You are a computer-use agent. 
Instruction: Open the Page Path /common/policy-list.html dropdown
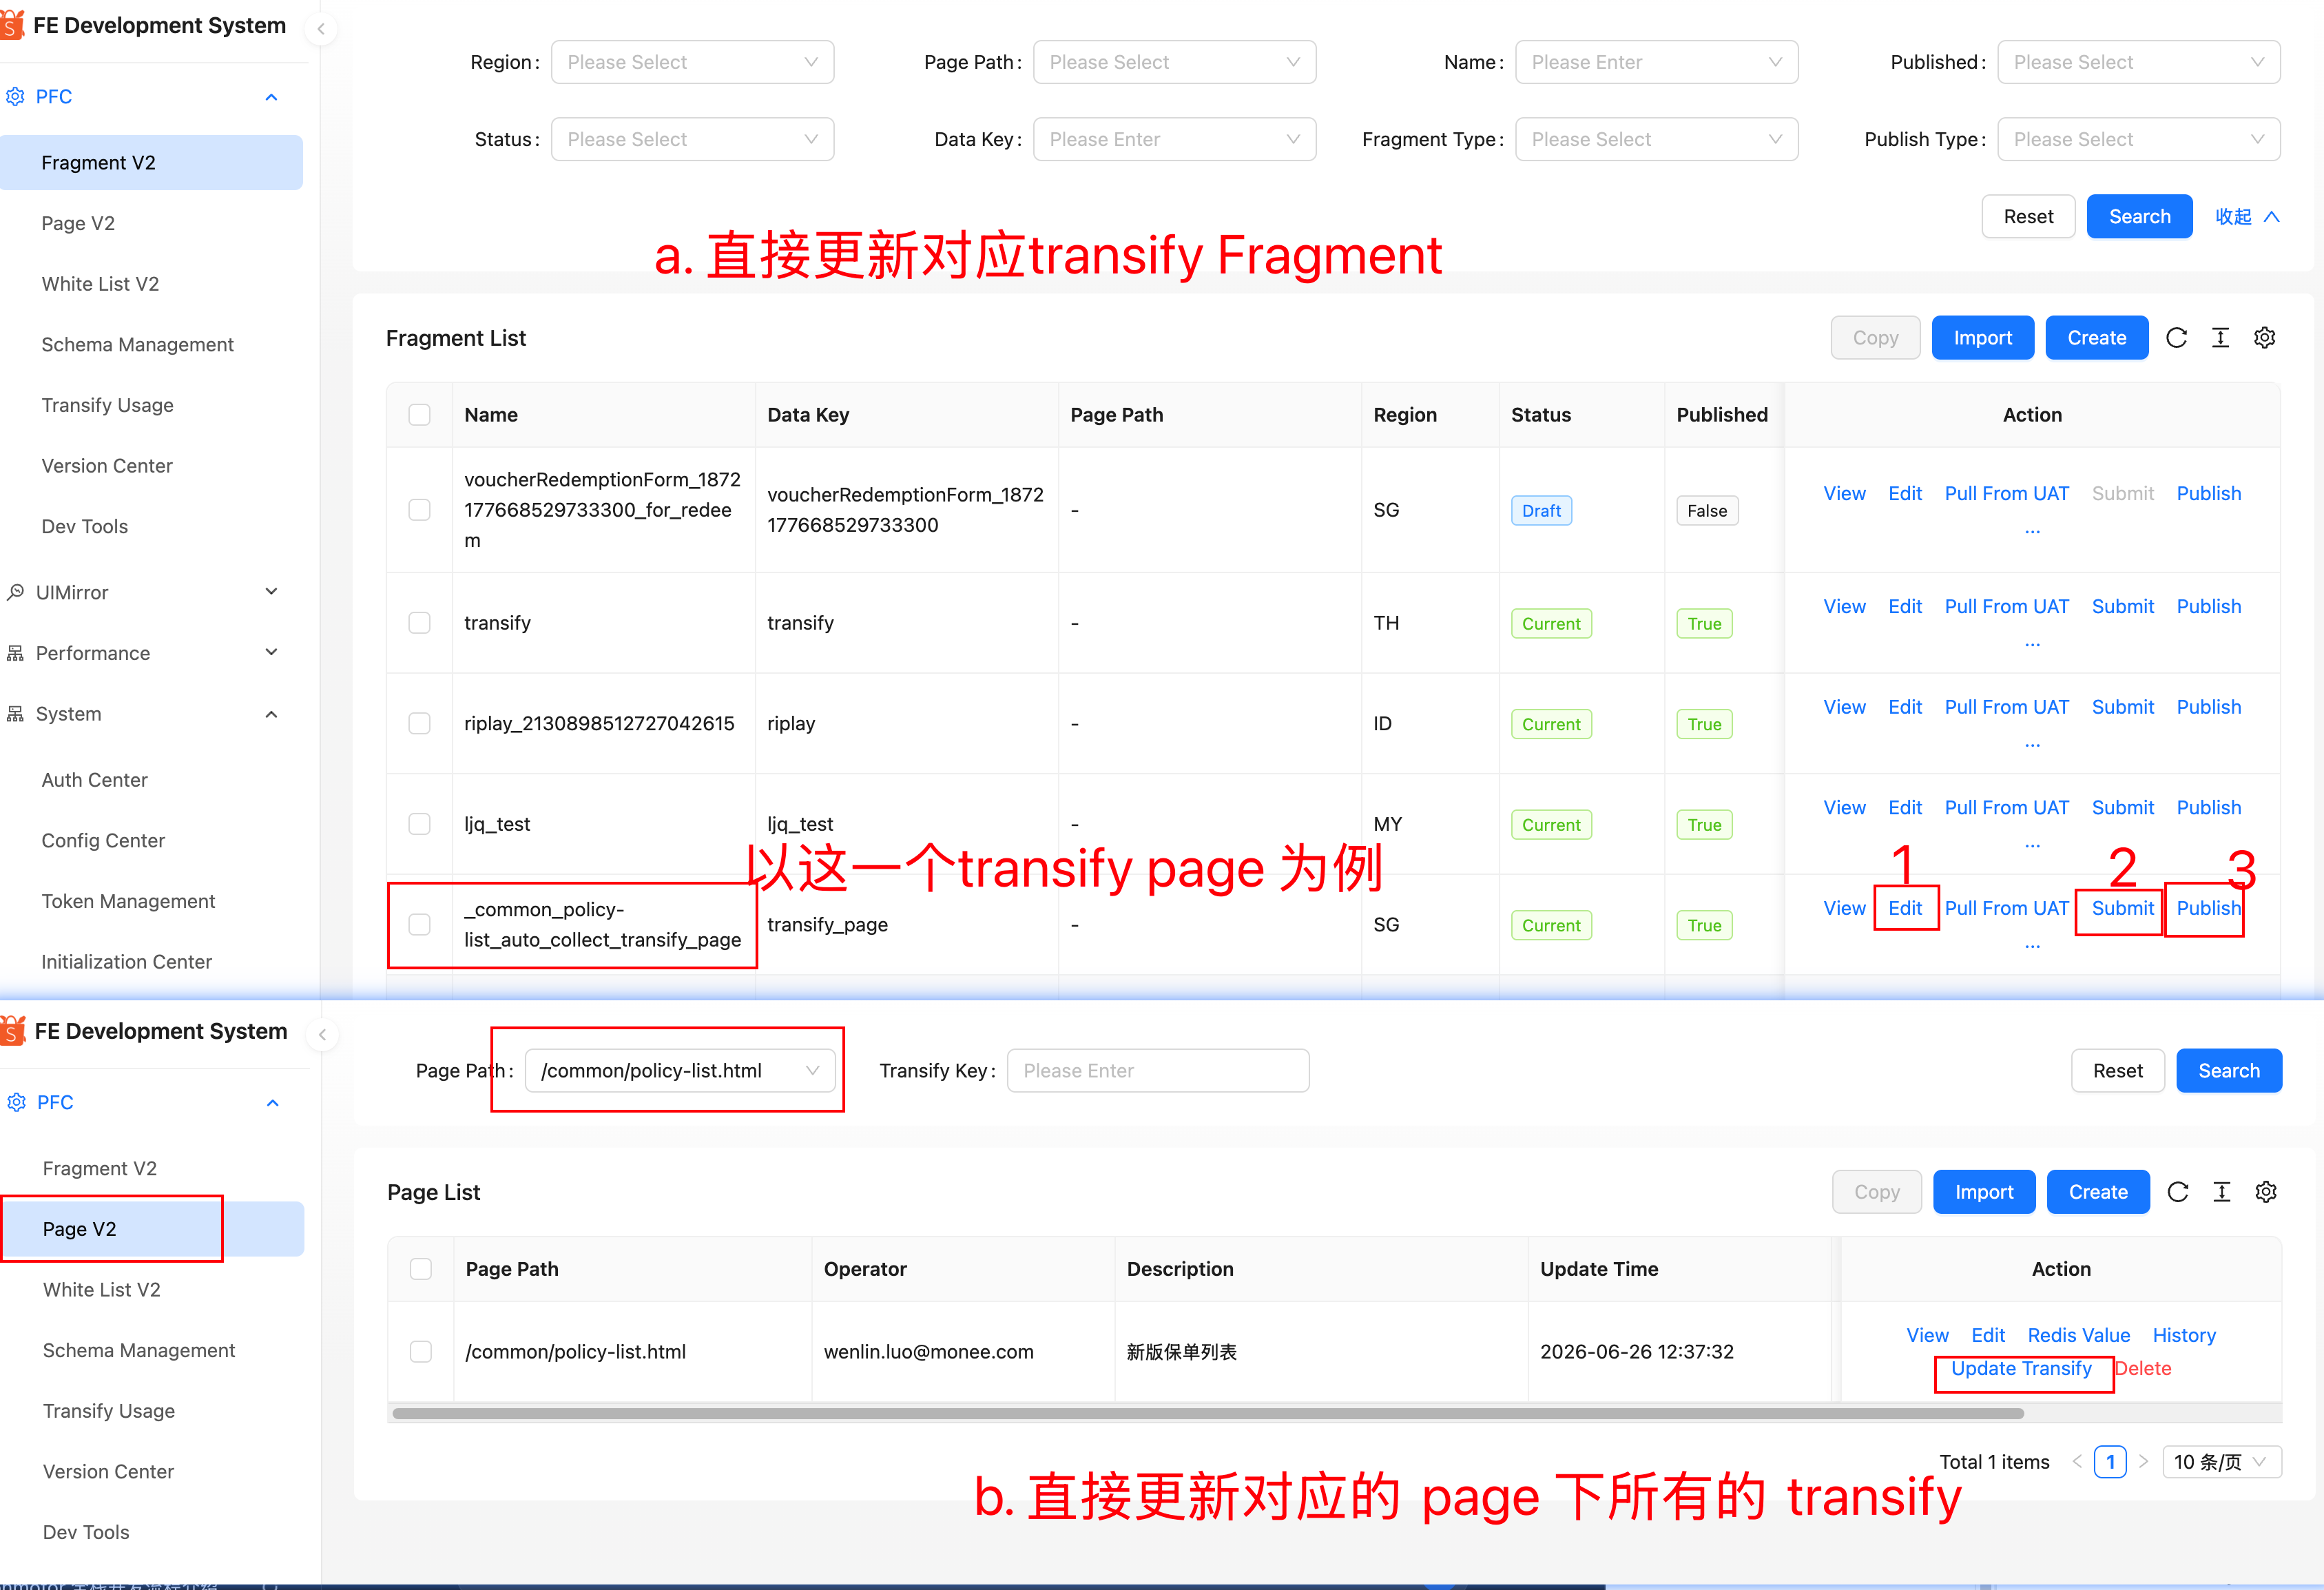coord(680,1071)
